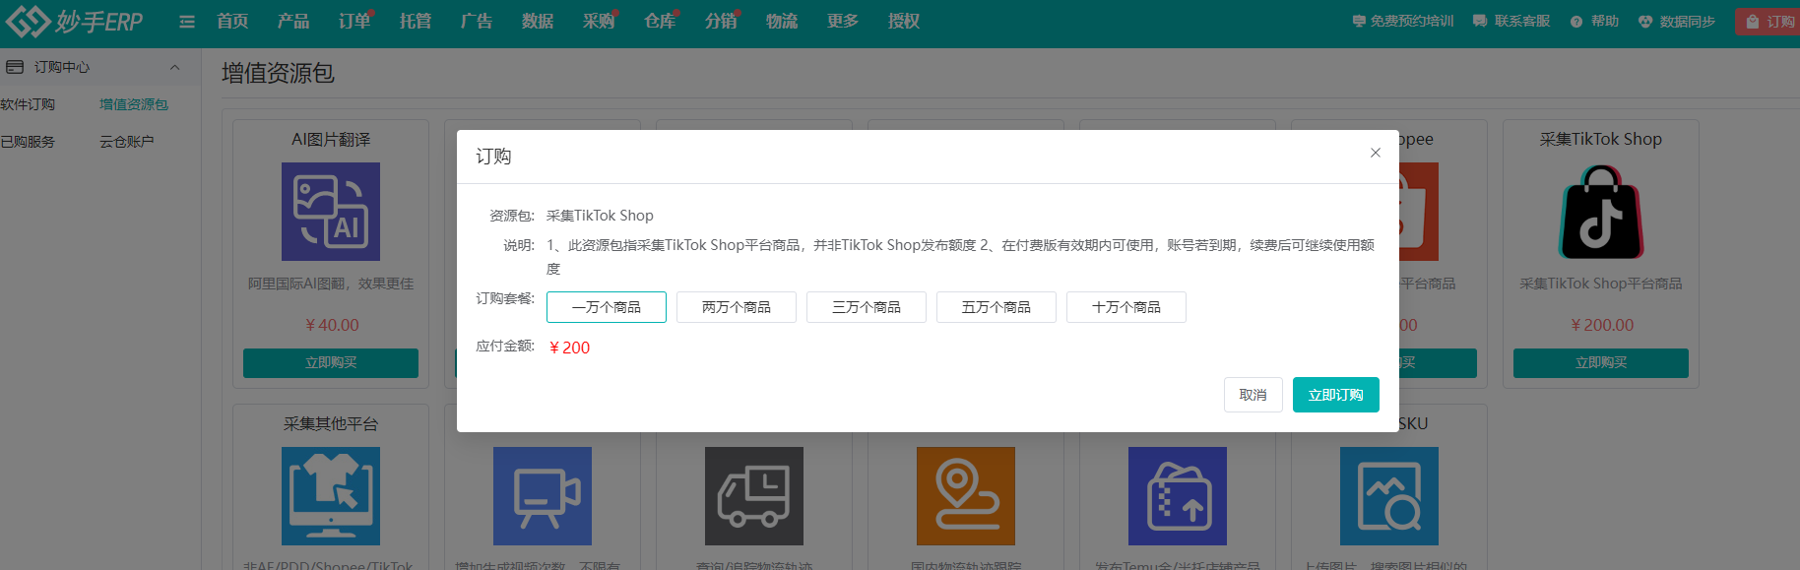This screenshot has width=1800, height=570.
Task: Expand the 更多 menu
Action: [843, 22]
